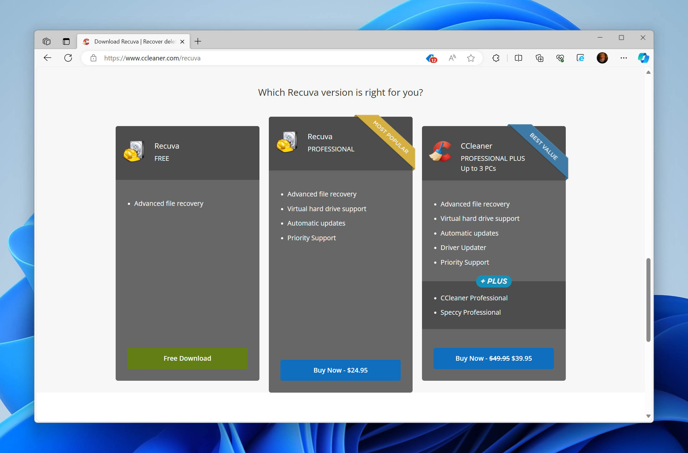This screenshot has height=453, width=688.
Task: Click the scrollbar down arrow
Action: click(x=648, y=416)
